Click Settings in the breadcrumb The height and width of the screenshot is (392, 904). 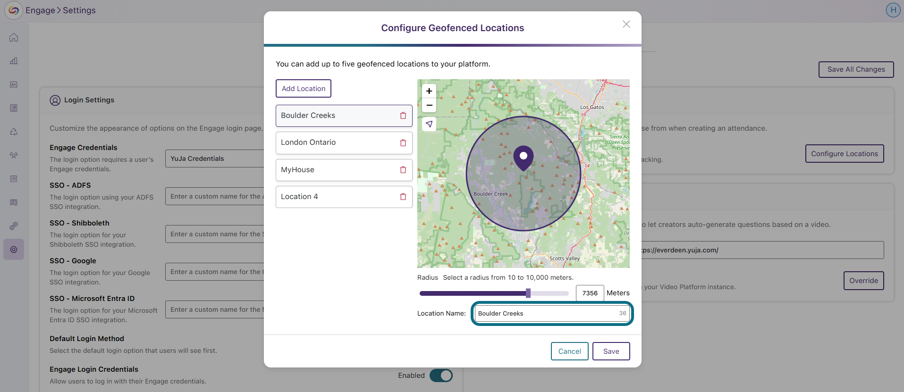tap(79, 10)
